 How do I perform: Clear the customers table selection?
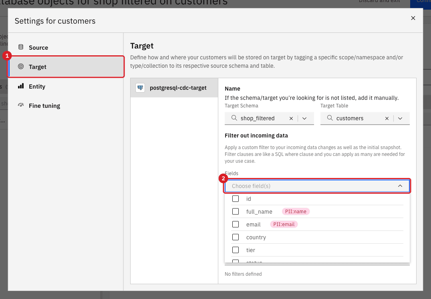tap(387, 118)
